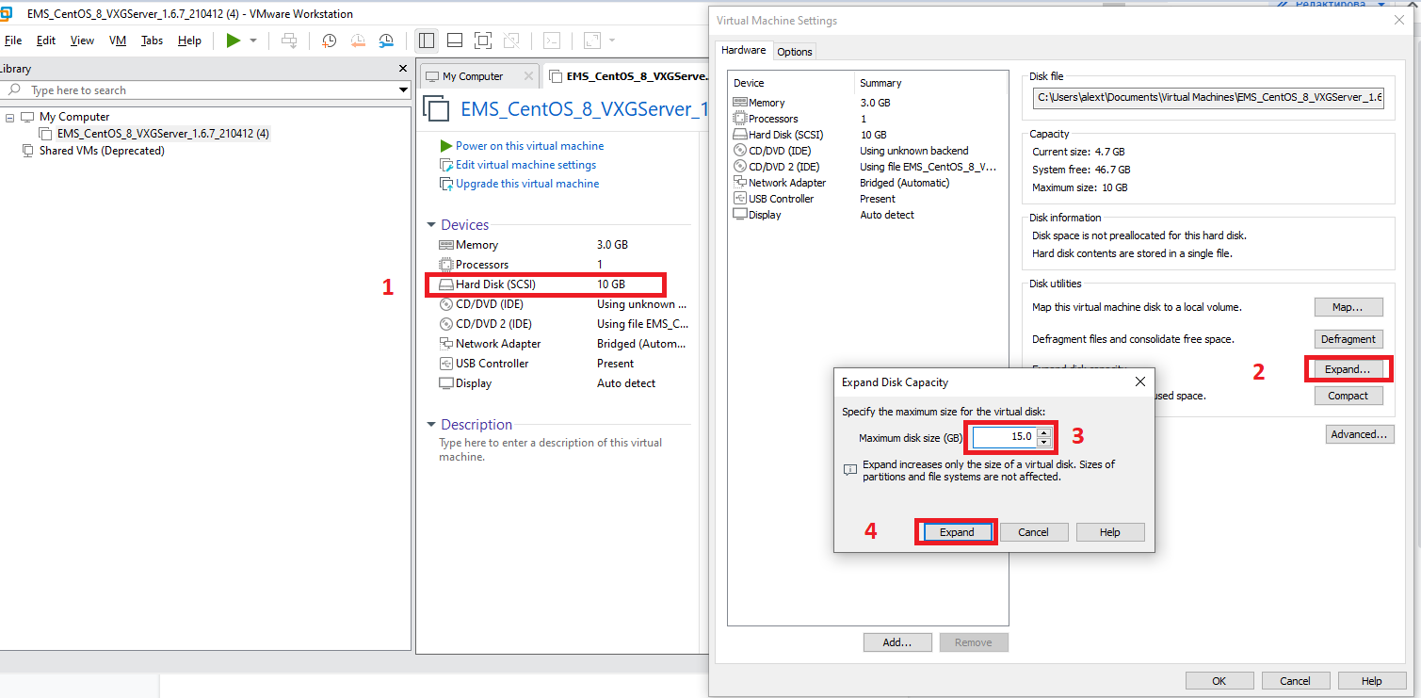Click the revert to snapshot icon

coord(358,41)
